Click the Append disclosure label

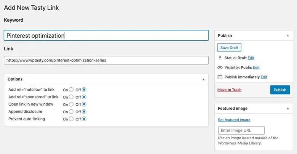coord(26,112)
